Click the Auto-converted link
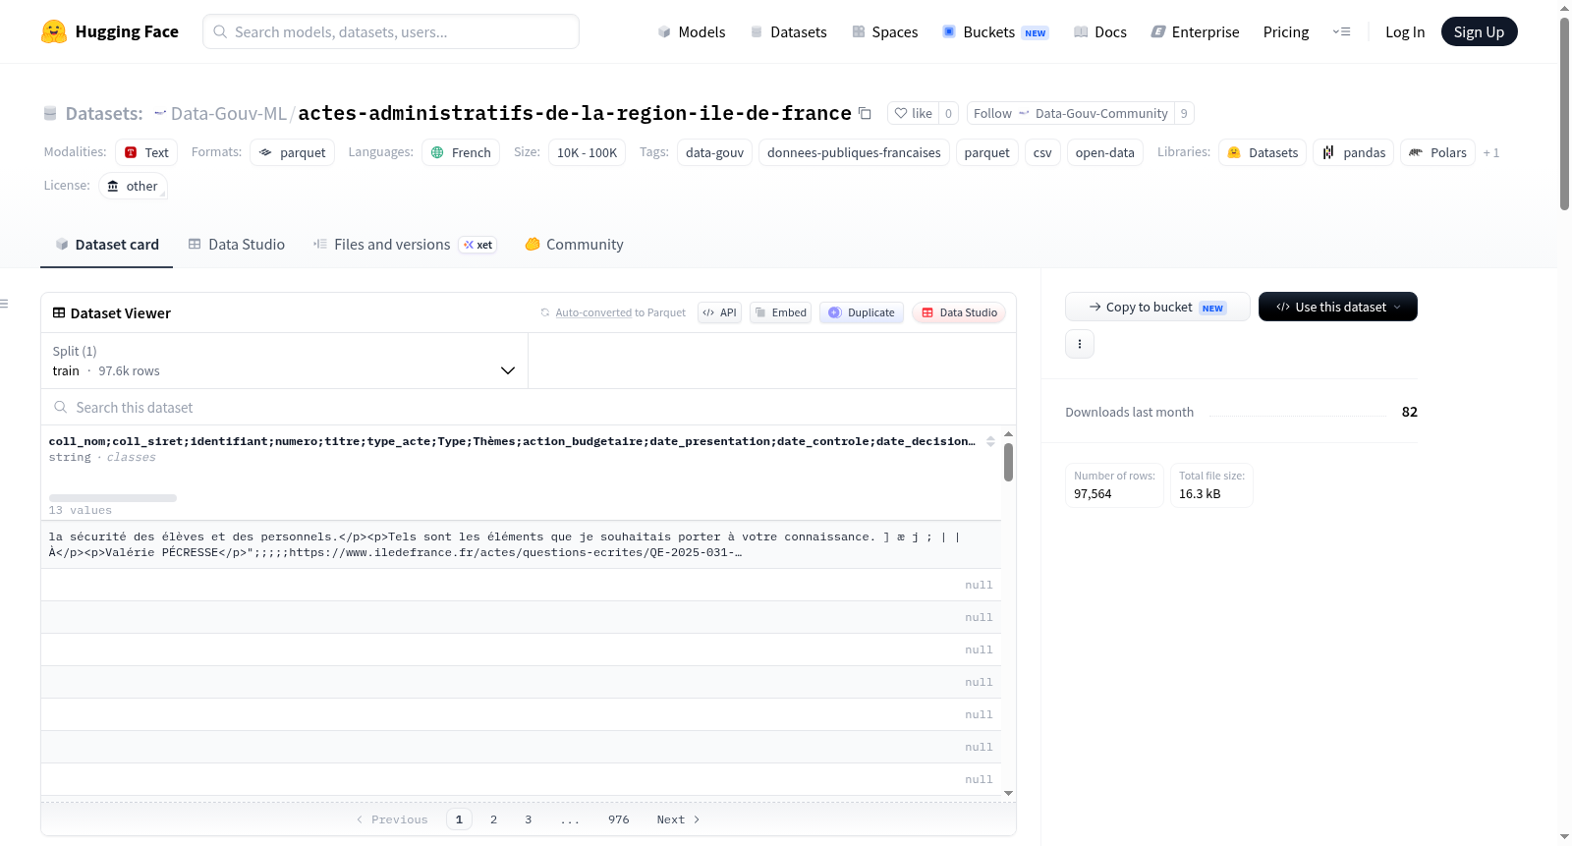Viewport: 1572px width, 846px height. click(593, 312)
